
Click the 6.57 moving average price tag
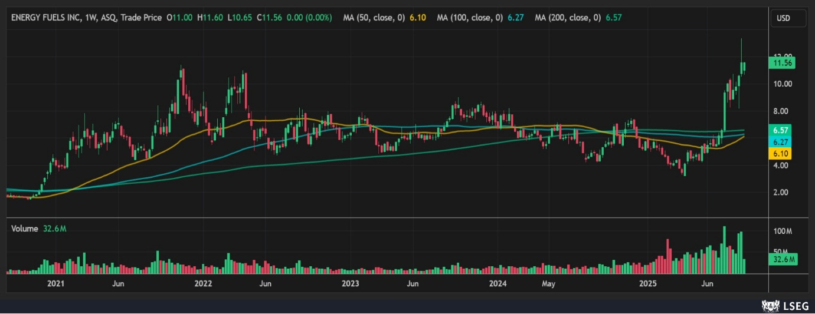pyautogui.click(x=781, y=130)
